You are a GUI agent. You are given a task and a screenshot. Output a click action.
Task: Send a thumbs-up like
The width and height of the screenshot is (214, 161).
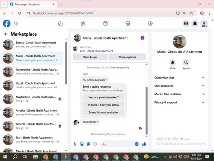tap(144, 144)
